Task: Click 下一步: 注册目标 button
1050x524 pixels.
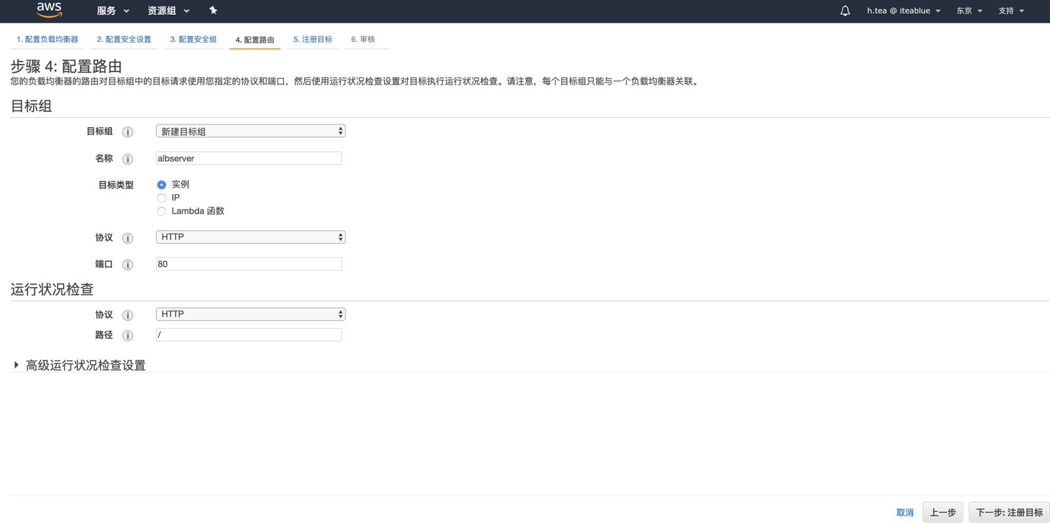Action: [1009, 512]
